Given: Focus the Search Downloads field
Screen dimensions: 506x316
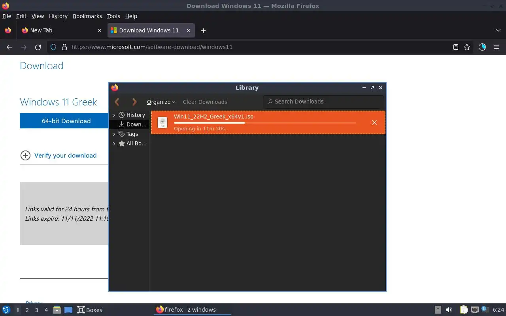Looking at the screenshot, I should (x=323, y=102).
